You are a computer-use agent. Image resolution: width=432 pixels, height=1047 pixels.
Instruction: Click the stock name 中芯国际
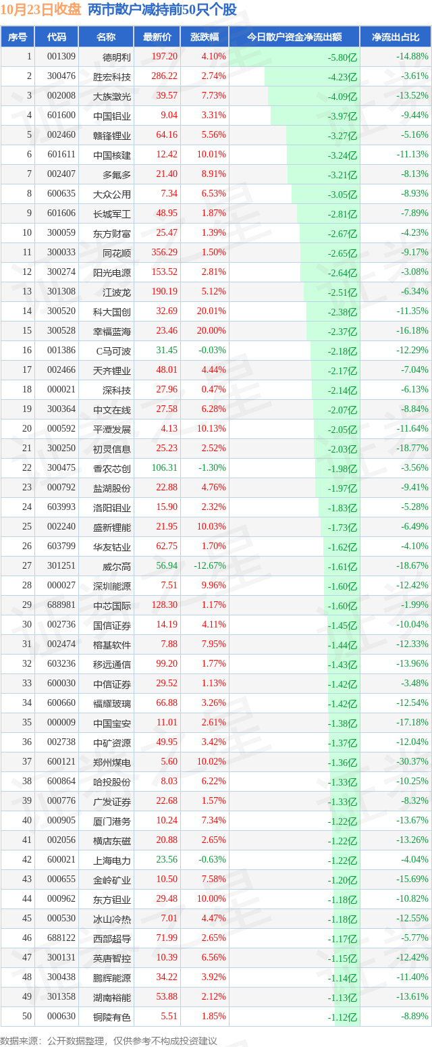[111, 605]
